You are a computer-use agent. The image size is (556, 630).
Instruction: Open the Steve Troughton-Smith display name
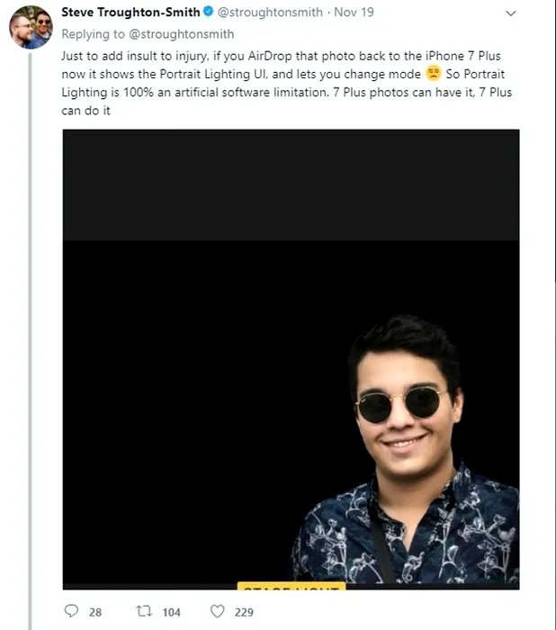(x=130, y=13)
